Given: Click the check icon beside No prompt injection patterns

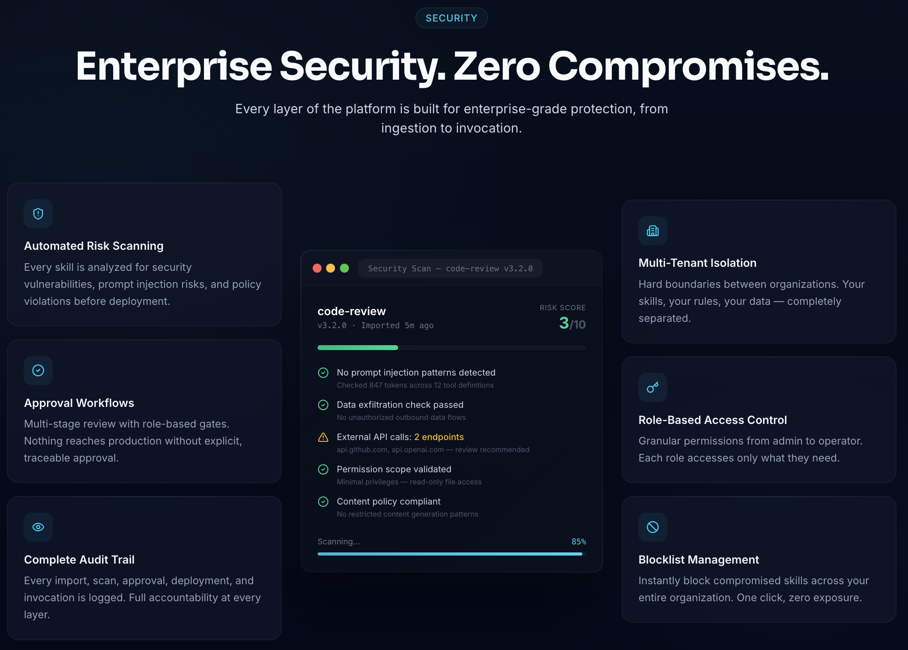Looking at the screenshot, I should pos(323,372).
